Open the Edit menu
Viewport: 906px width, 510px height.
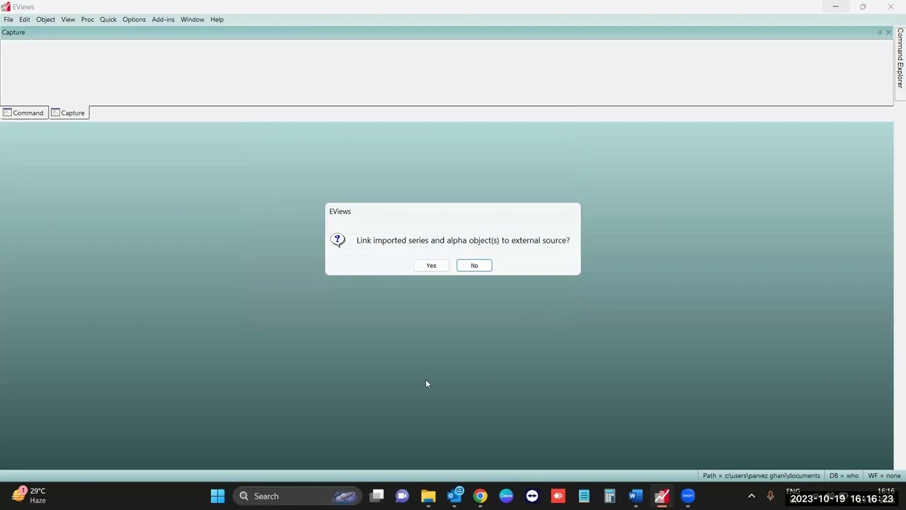[x=25, y=20]
